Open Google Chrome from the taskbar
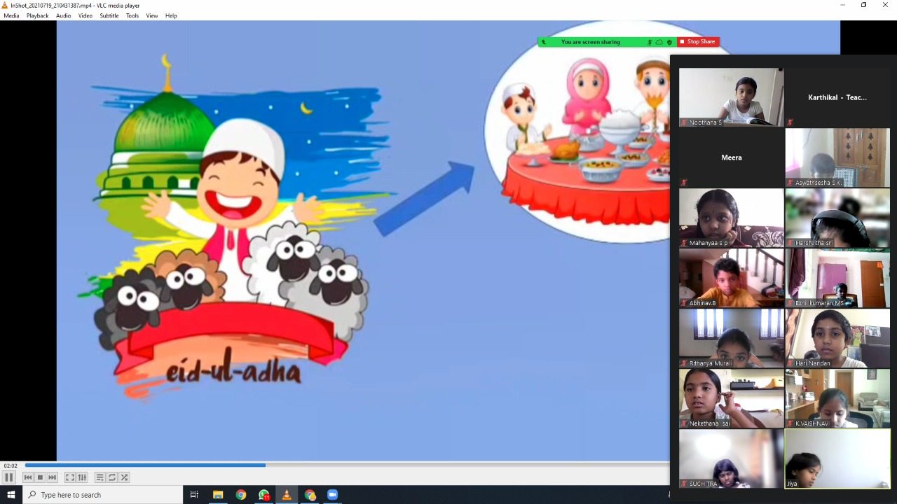 [x=241, y=495]
